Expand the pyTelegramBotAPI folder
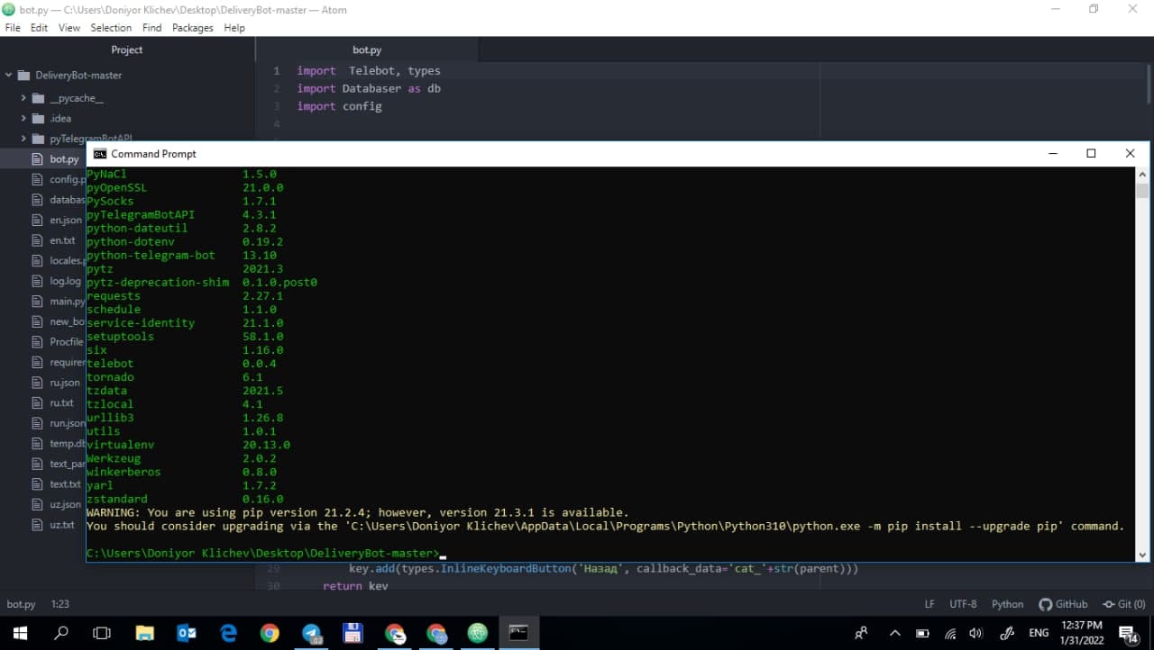This screenshot has width=1154, height=650. point(23,138)
